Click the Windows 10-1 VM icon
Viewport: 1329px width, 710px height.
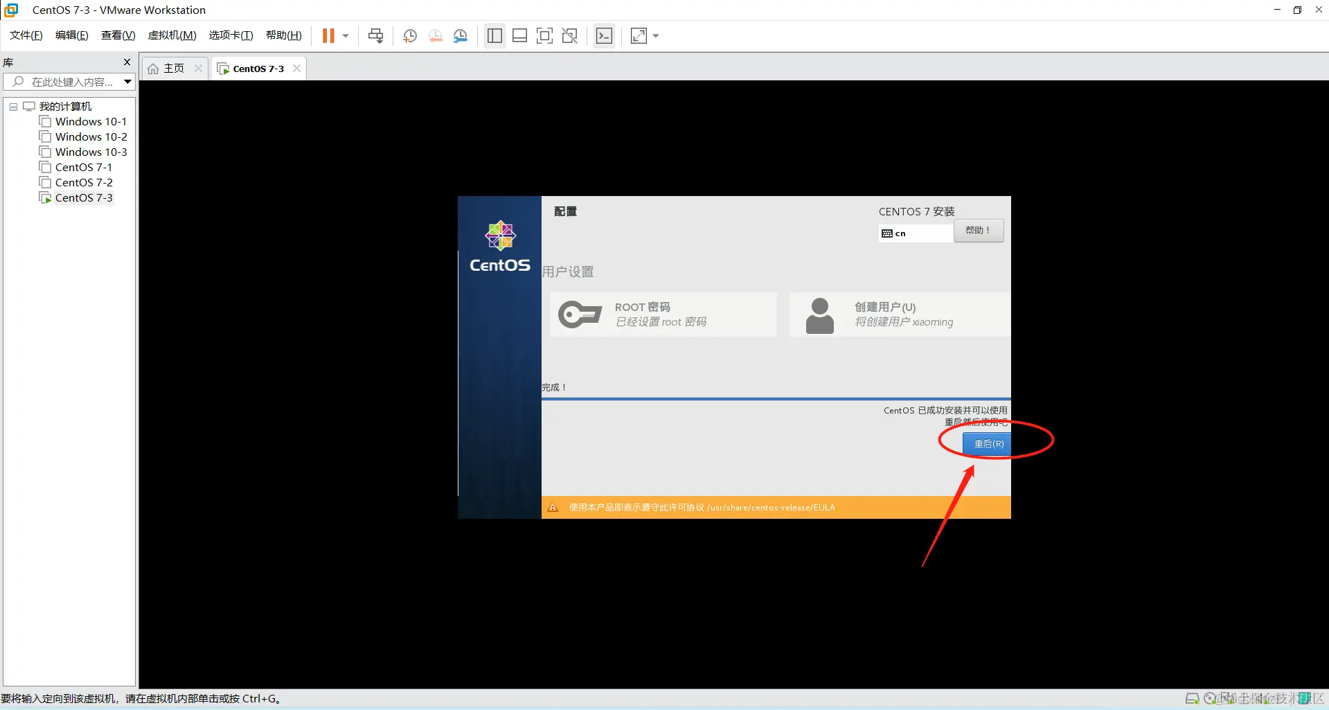[x=46, y=122]
